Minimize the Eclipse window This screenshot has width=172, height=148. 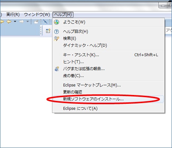click(163, 6)
